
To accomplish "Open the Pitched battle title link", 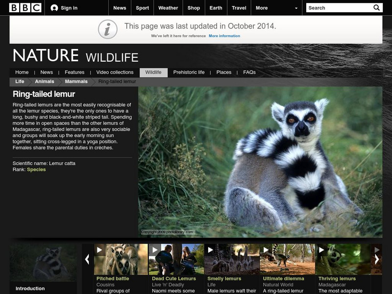I will click(113, 278).
